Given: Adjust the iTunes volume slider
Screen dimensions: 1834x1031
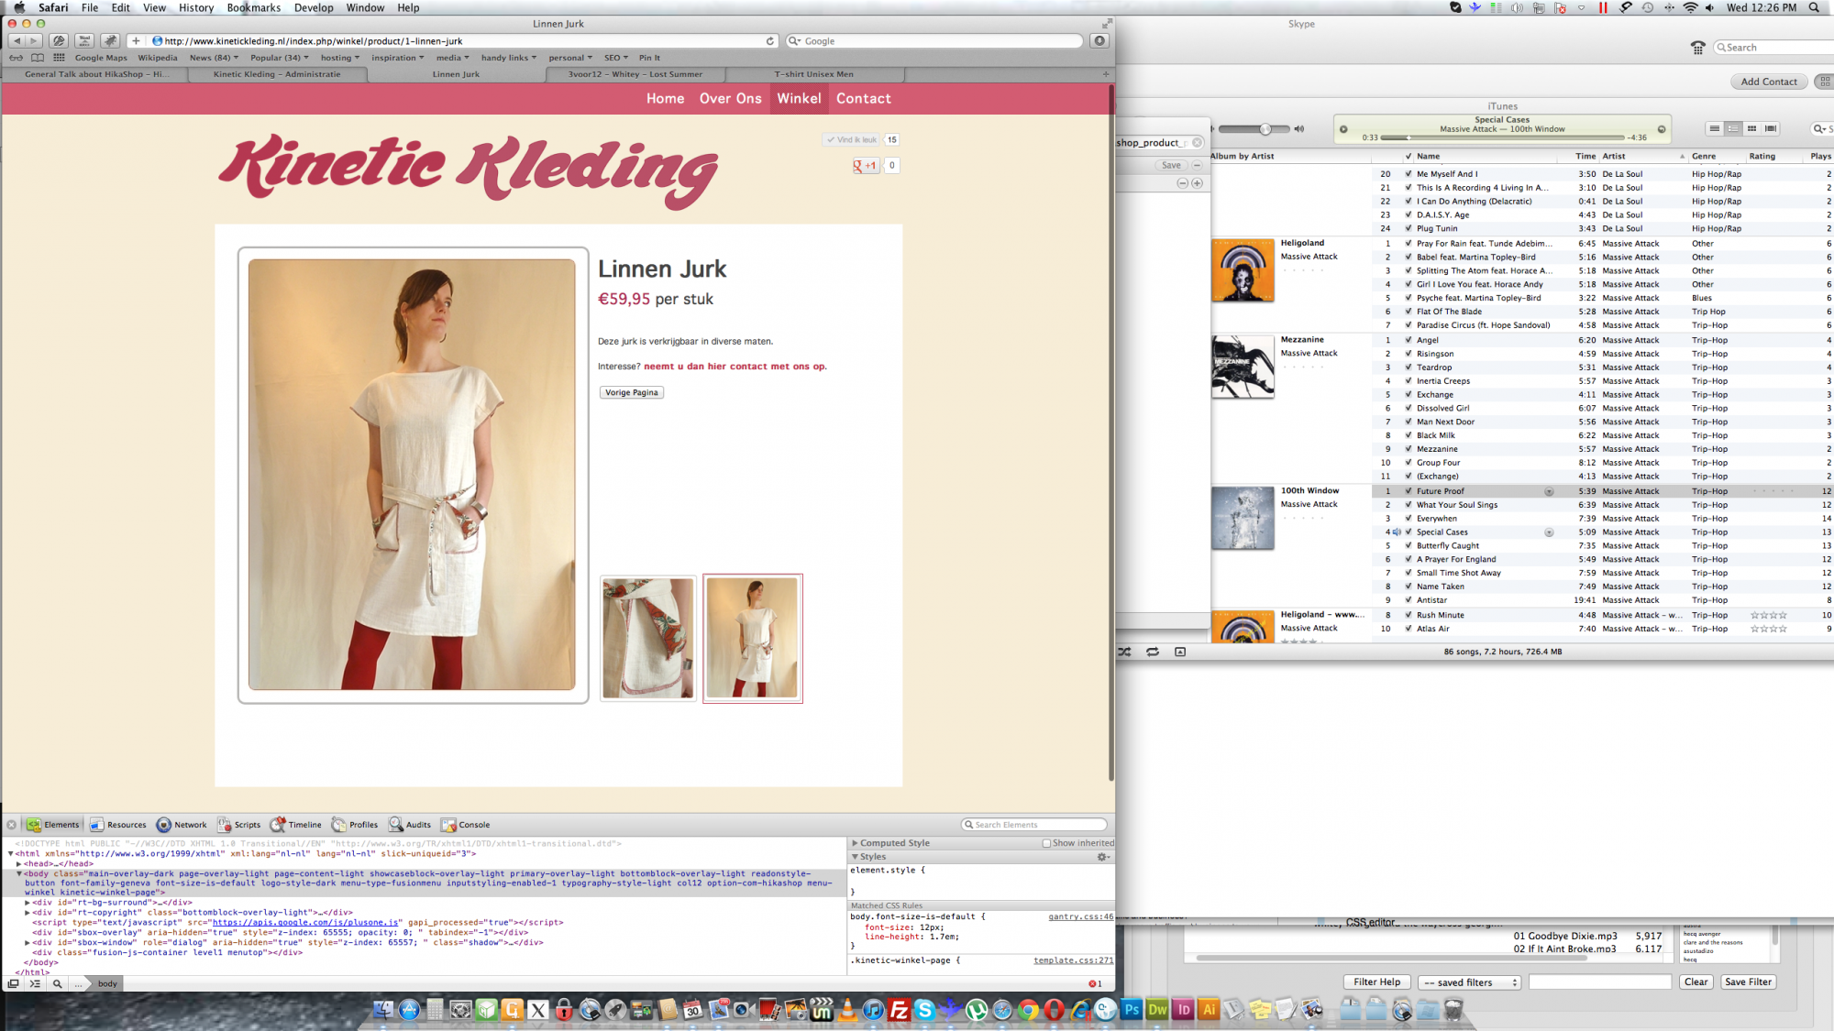Looking at the screenshot, I should coord(1265,129).
